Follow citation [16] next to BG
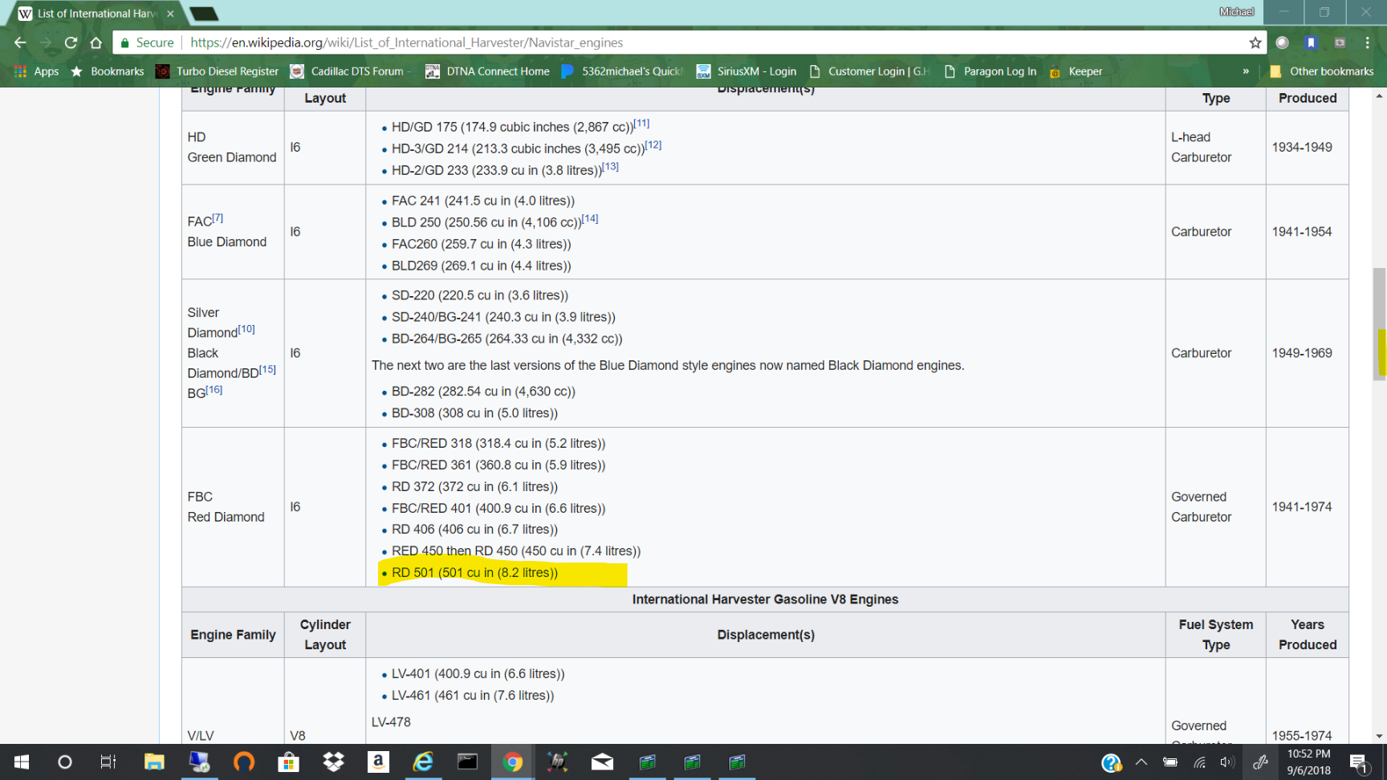Image resolution: width=1387 pixels, height=780 pixels. (214, 389)
